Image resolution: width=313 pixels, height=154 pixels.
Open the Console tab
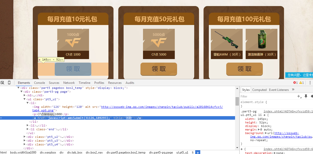40,83
